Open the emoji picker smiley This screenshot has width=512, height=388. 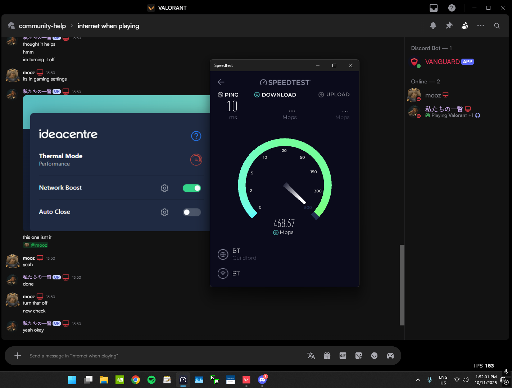click(375, 356)
